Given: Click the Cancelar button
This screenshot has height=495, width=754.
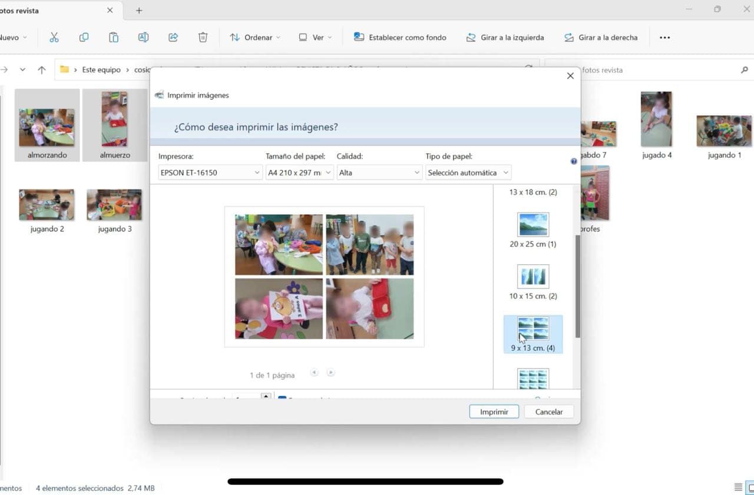Looking at the screenshot, I should tap(548, 412).
